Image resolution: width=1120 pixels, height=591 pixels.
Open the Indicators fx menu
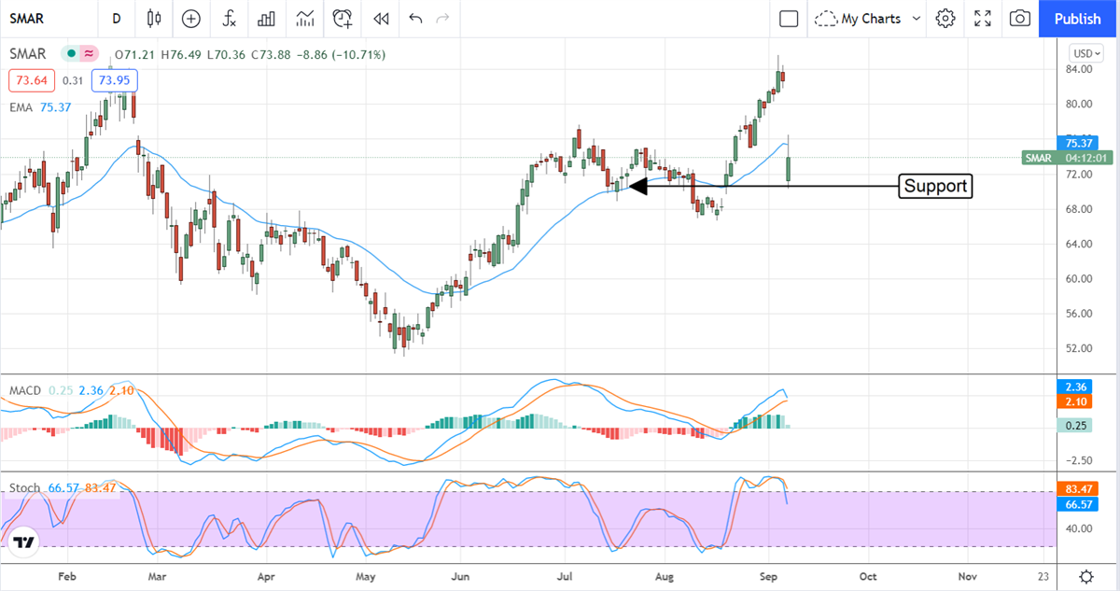point(230,19)
